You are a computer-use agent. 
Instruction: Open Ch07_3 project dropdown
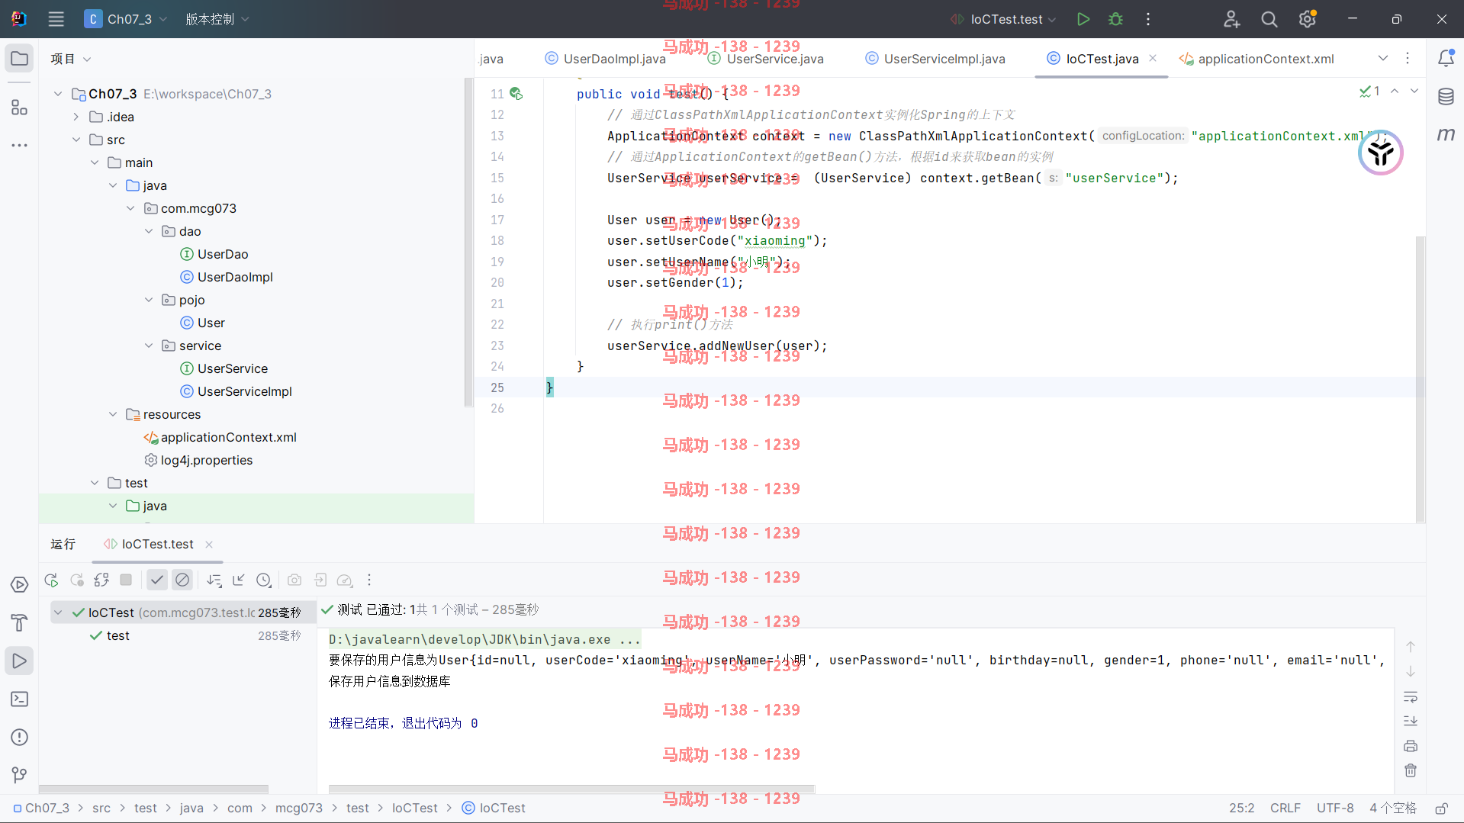pos(125,19)
